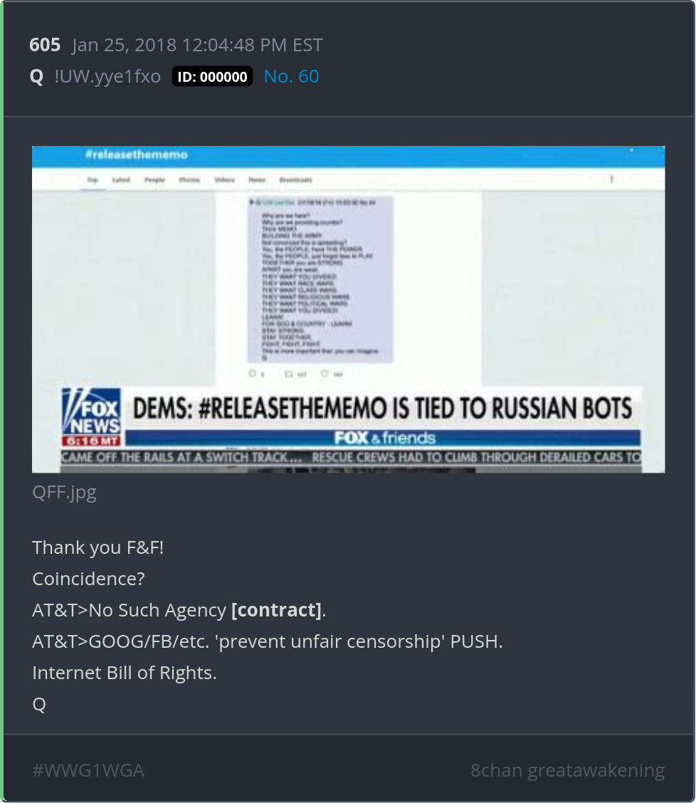Open the three-dot more options menu
The width and height of the screenshot is (696, 803).
611,179
